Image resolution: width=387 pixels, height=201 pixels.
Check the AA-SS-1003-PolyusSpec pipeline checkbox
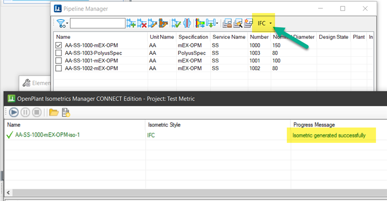click(59, 53)
